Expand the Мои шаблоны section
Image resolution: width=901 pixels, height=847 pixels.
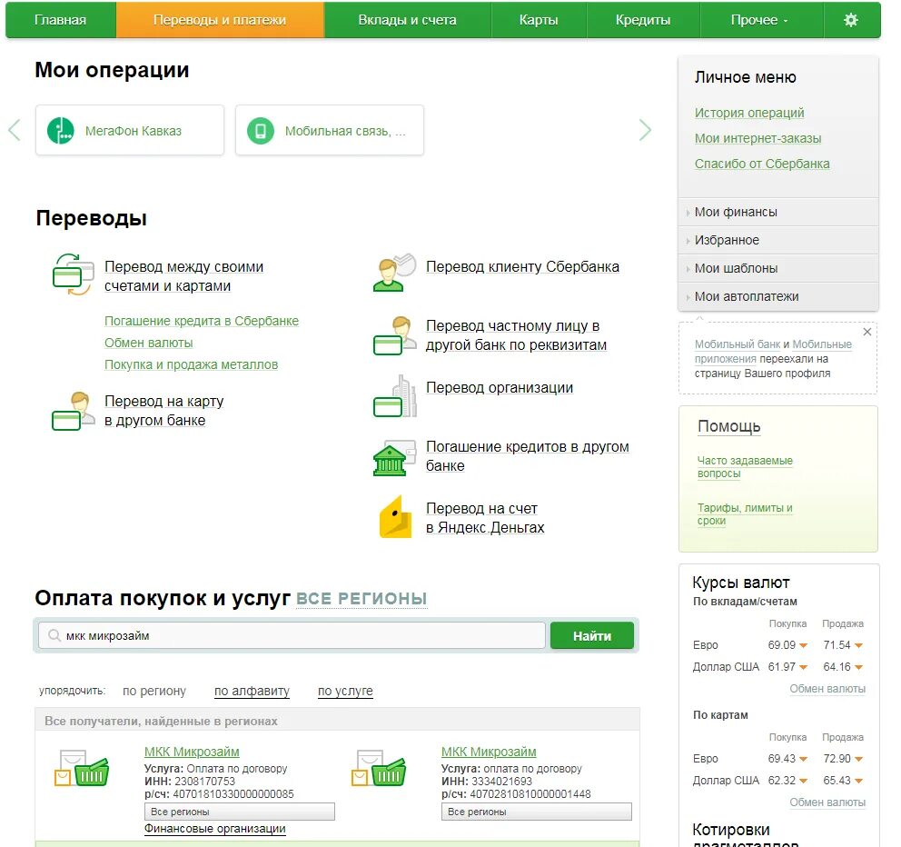coord(778,268)
